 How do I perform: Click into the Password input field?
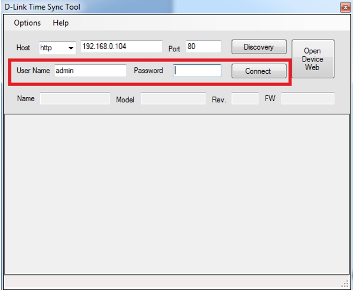[197, 71]
